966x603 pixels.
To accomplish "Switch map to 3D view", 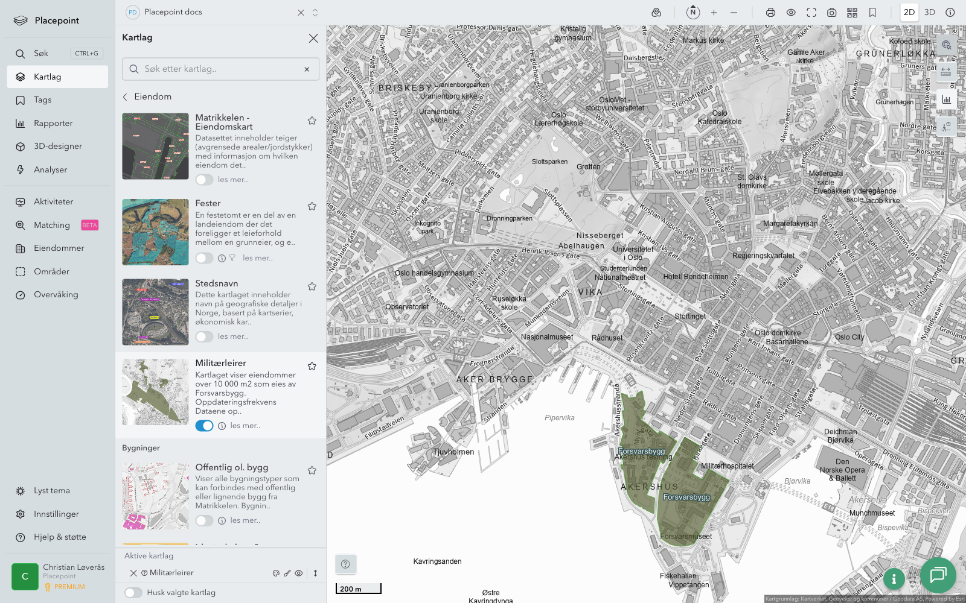I will pyautogui.click(x=930, y=13).
